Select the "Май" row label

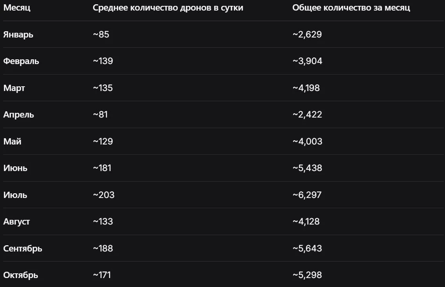coord(12,141)
